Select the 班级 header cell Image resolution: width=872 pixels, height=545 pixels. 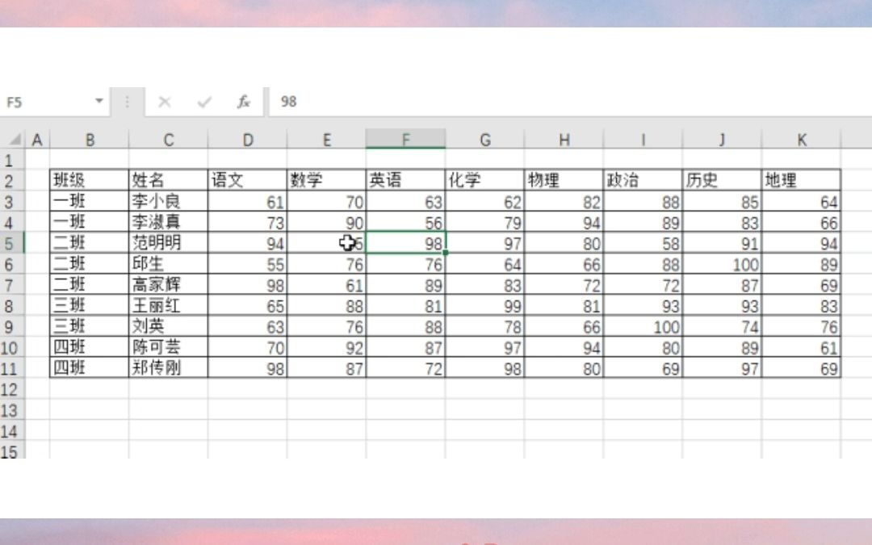click(x=89, y=180)
